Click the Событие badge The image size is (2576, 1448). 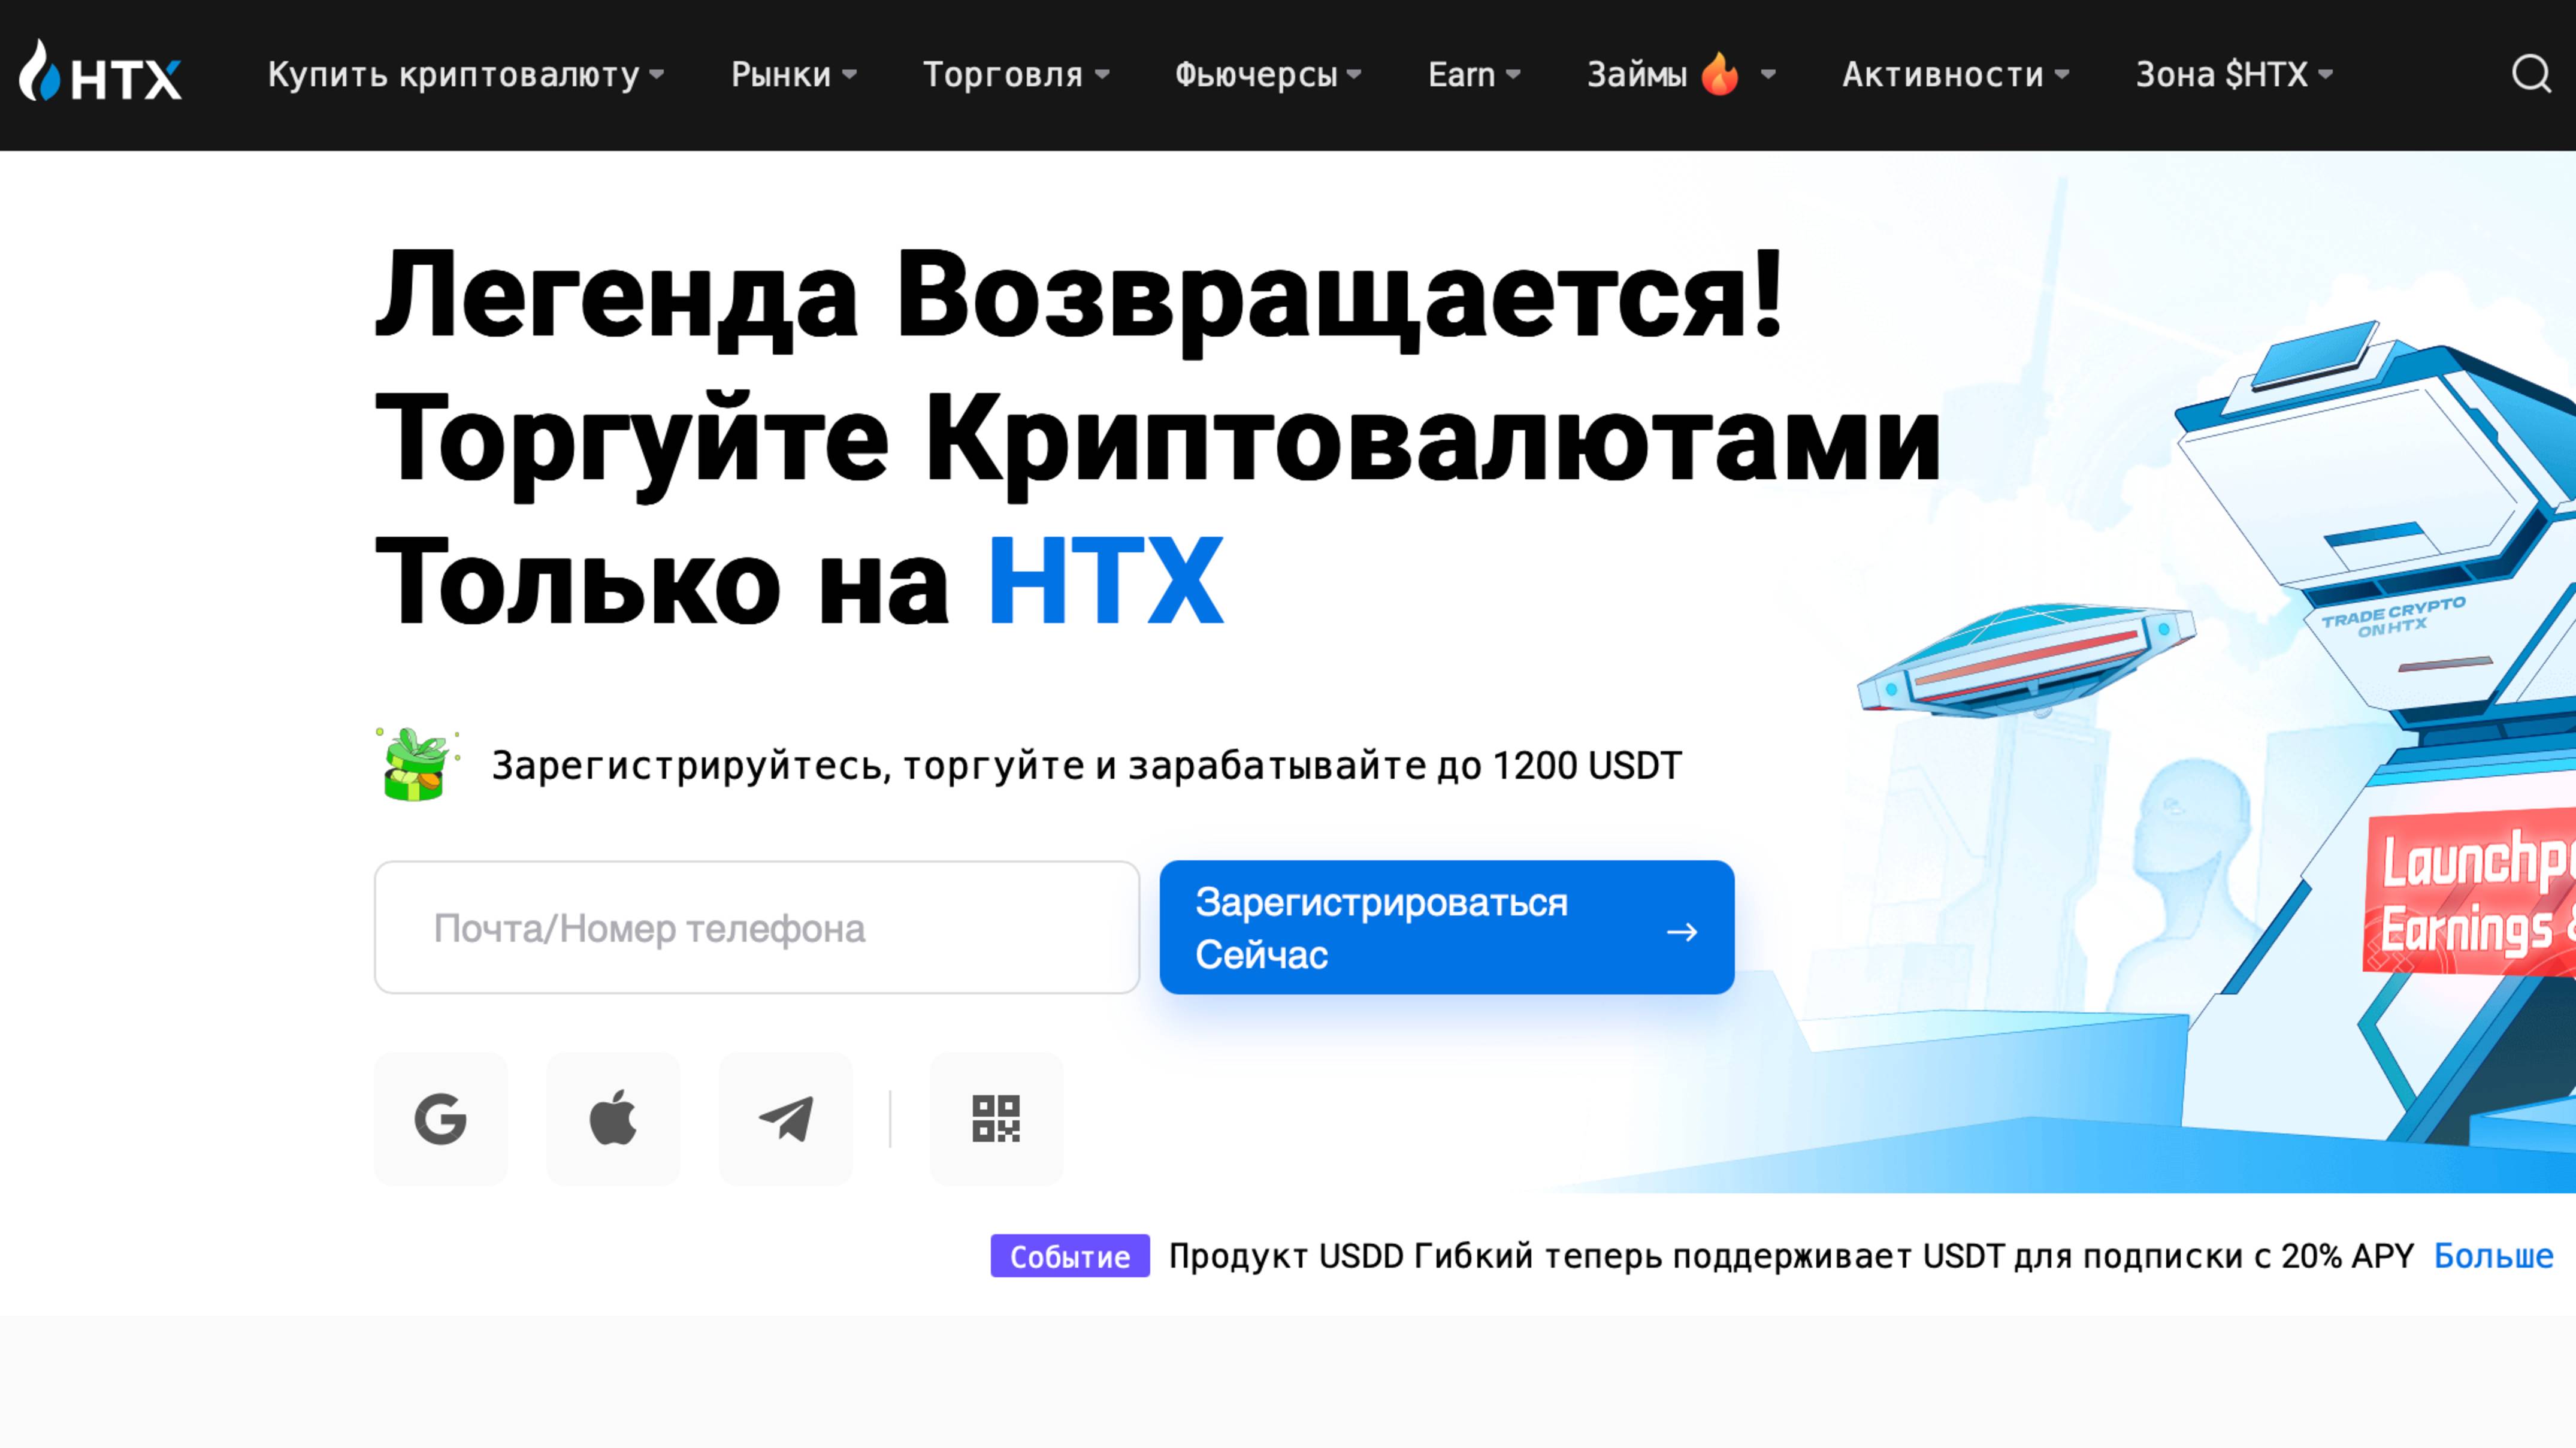click(x=1070, y=1256)
